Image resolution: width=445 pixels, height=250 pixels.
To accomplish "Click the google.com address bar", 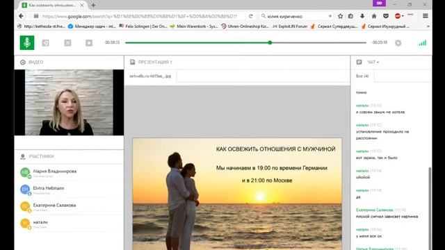I will pyautogui.click(x=139, y=17).
